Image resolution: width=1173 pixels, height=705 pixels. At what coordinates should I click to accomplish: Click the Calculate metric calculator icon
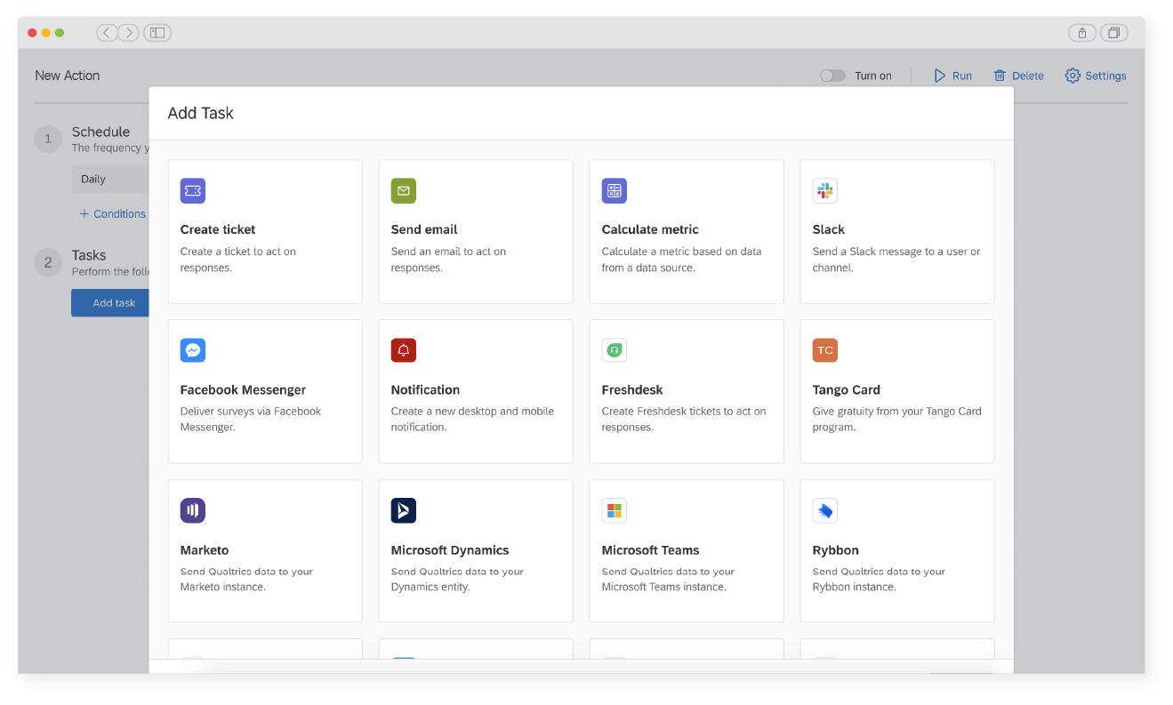pyautogui.click(x=615, y=190)
